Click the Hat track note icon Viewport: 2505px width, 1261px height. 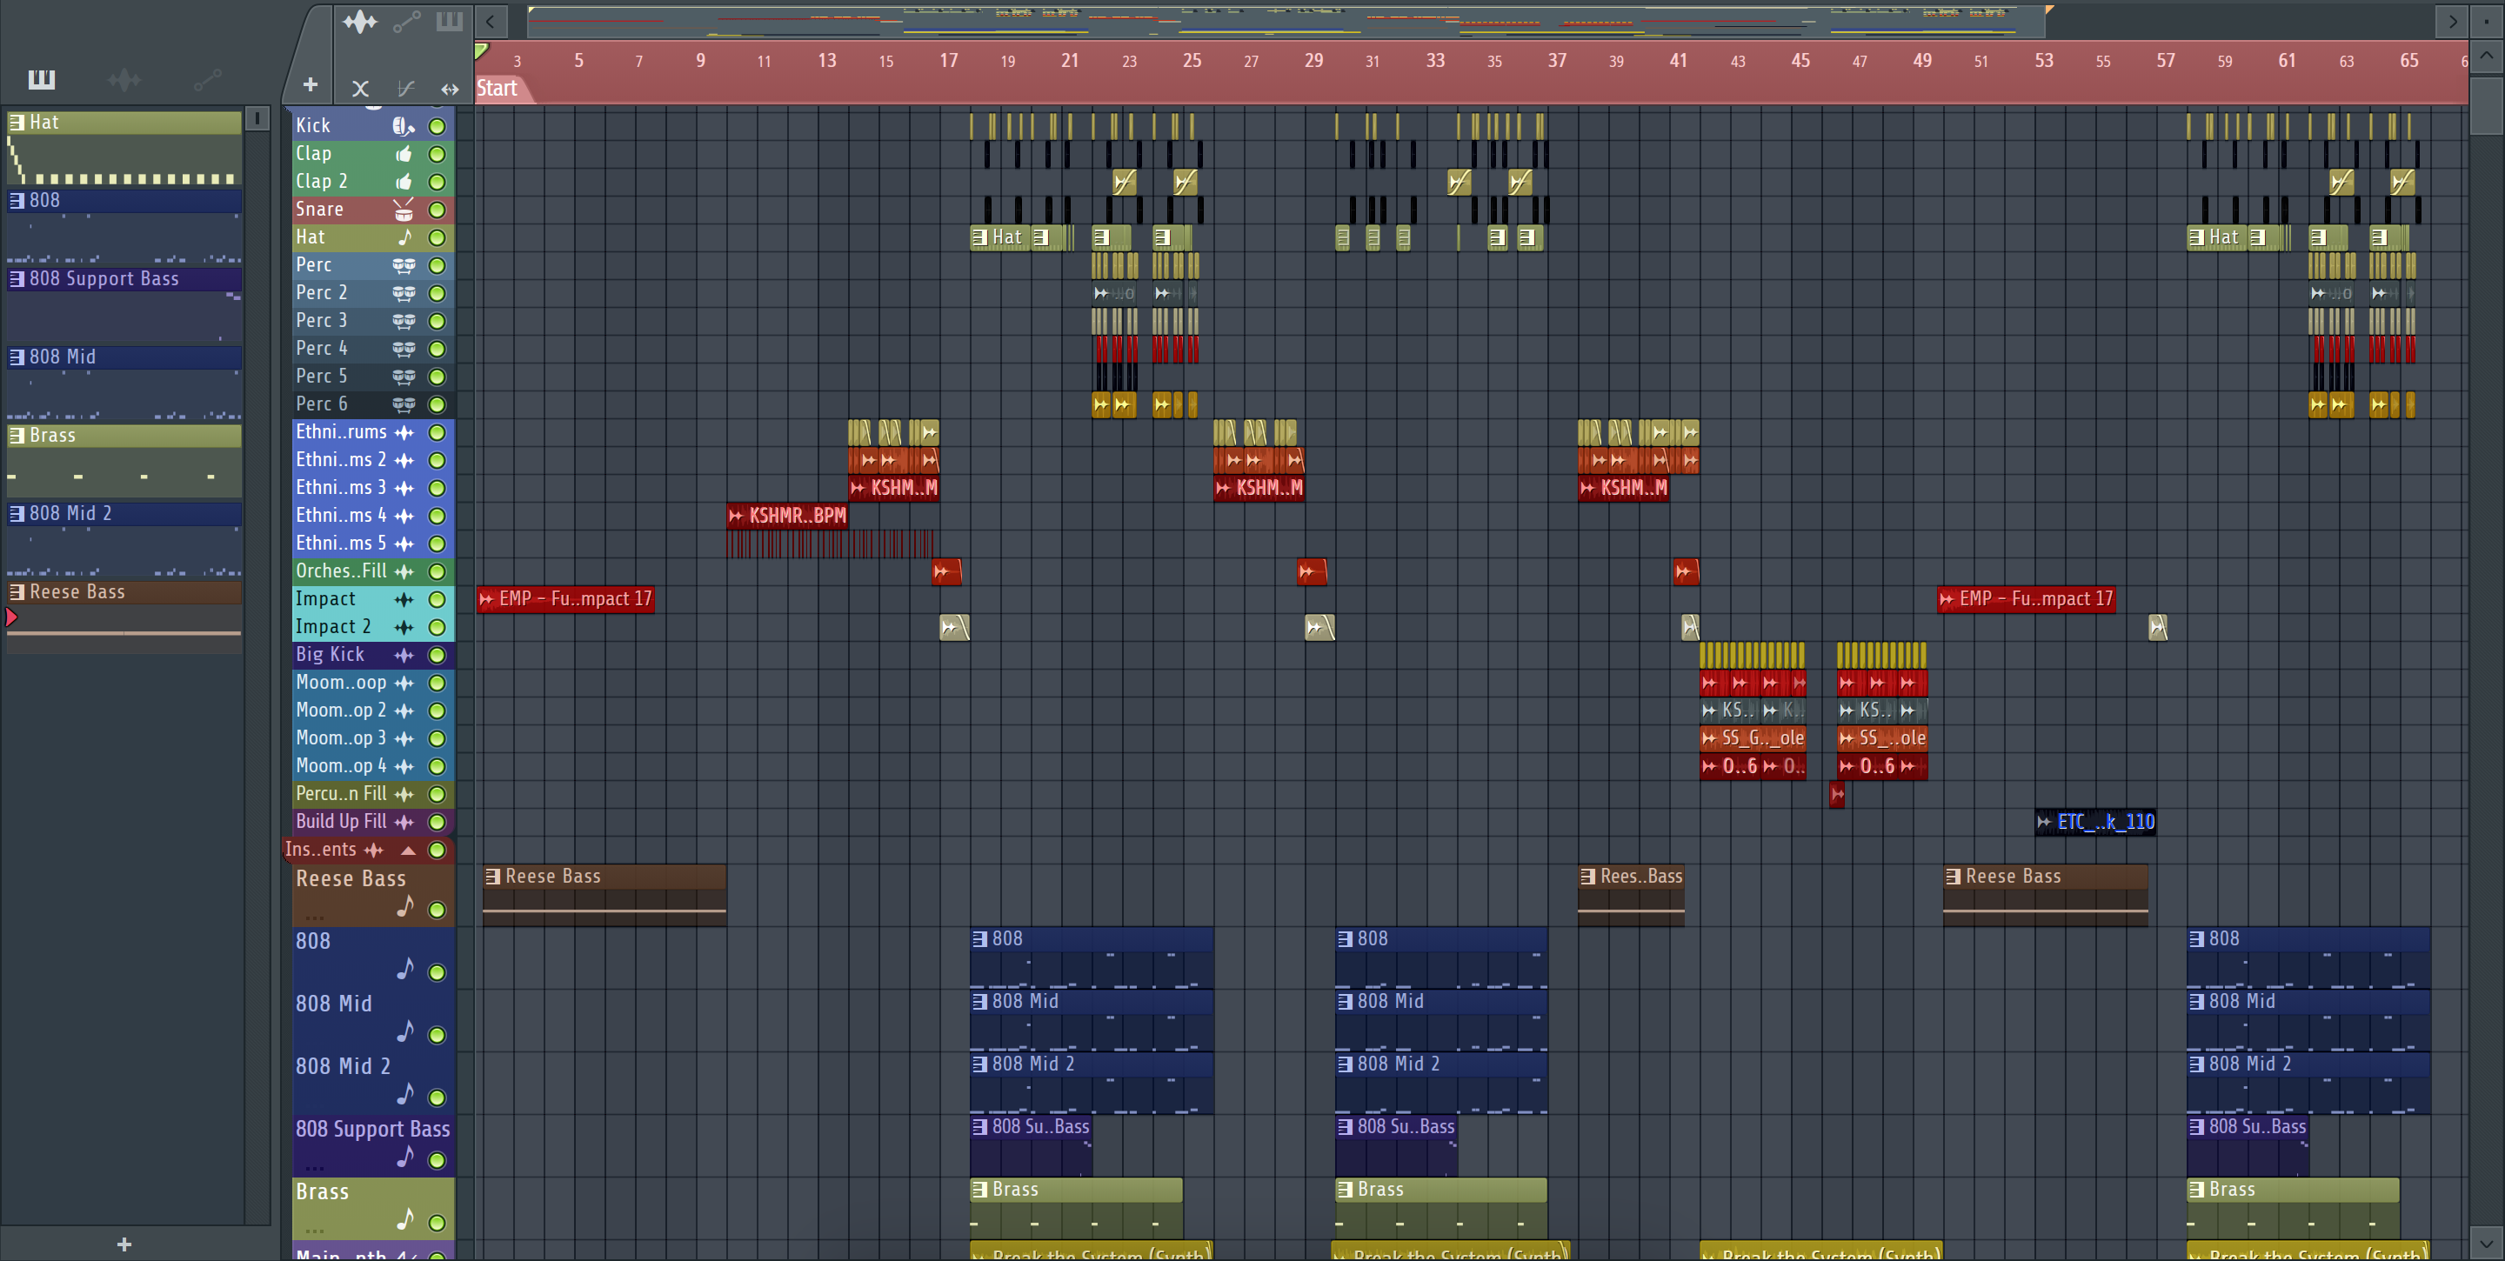click(x=404, y=237)
